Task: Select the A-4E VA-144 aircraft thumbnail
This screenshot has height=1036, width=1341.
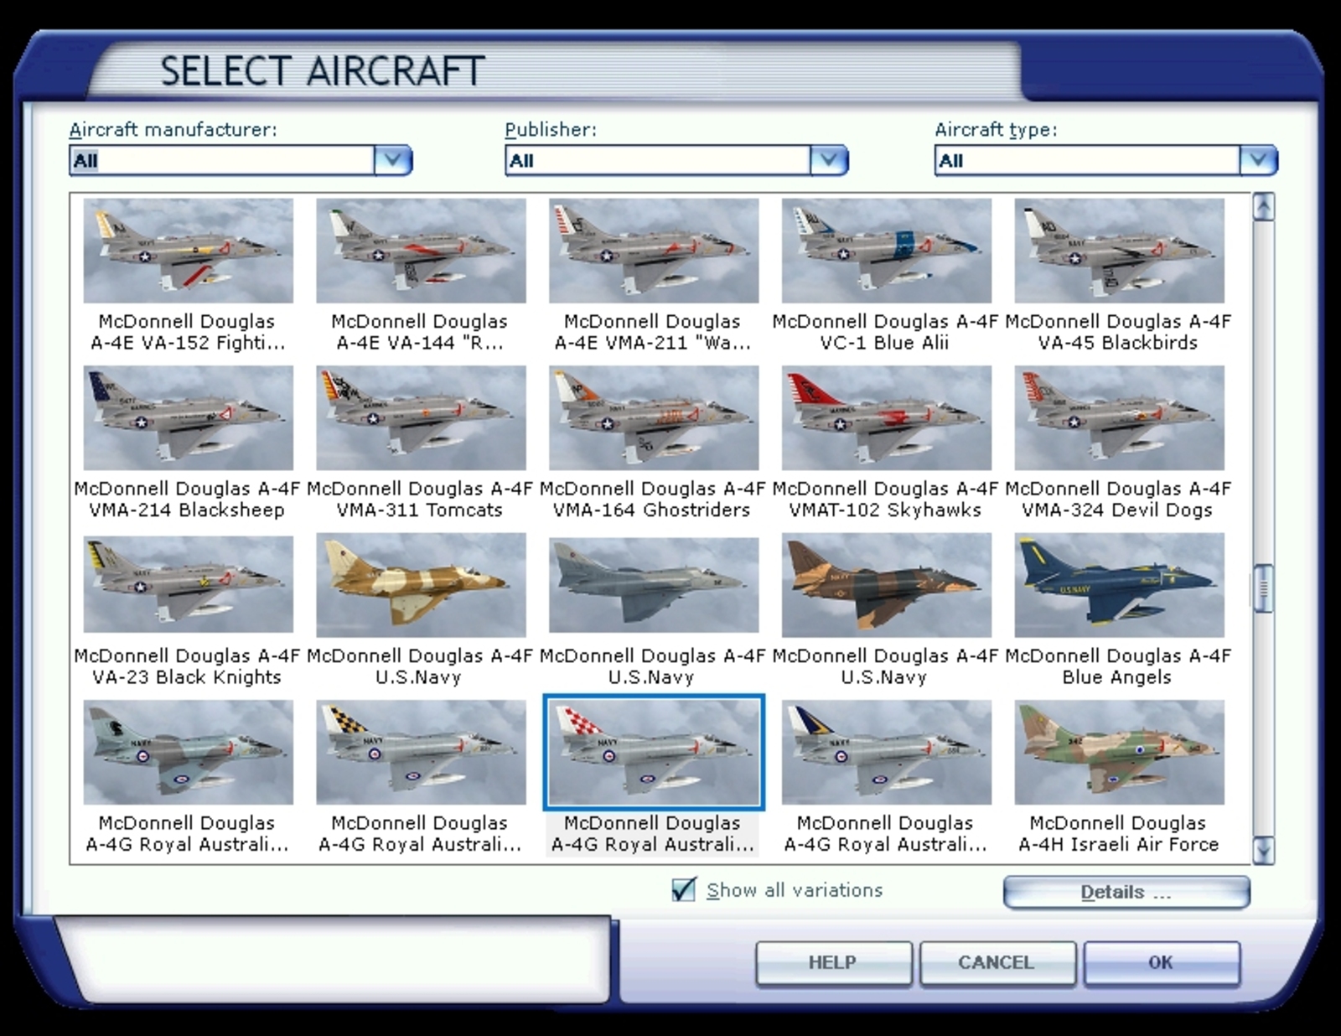Action: (x=421, y=251)
